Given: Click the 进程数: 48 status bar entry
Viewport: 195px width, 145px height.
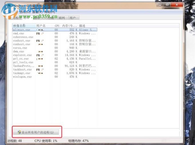Looking at the screenshot, I should point(15,141).
